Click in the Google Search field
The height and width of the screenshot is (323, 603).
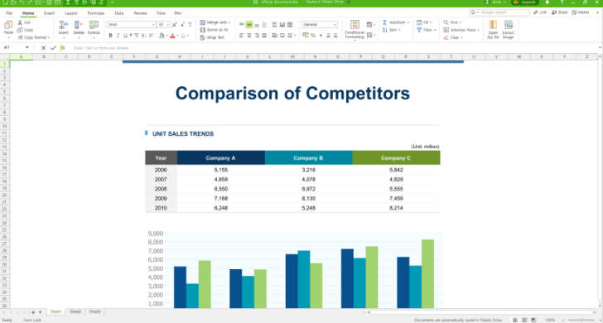pos(499,12)
